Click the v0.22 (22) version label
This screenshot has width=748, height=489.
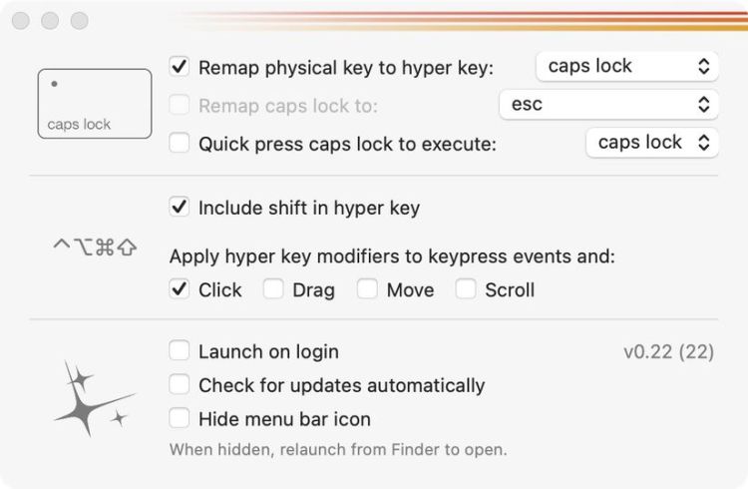coord(668,351)
